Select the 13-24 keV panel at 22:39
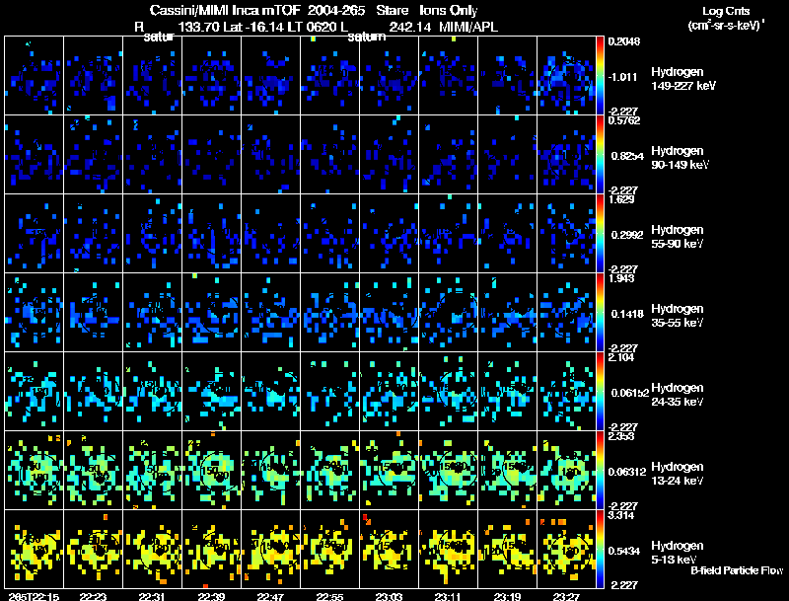The height and width of the screenshot is (601, 789). [x=212, y=470]
